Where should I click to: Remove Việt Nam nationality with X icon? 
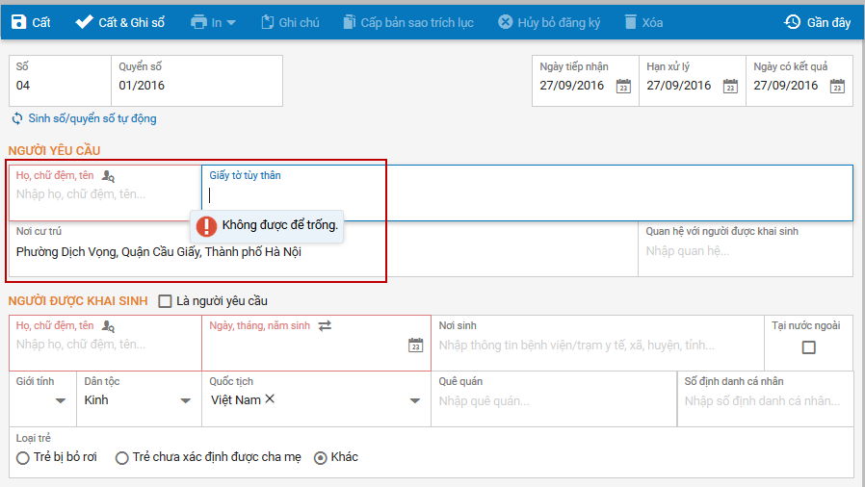(x=271, y=399)
